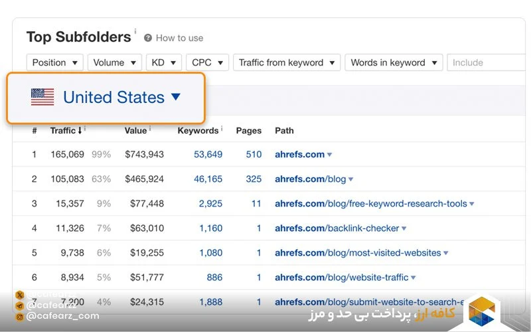Viewport: 531px width, 332px height.
Task: Select the $743,943 value cell
Action: pos(144,155)
